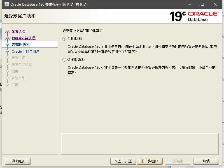224x168 pixels.
Task: Click the 标准版 2 description paragraph
Action: point(141,70)
